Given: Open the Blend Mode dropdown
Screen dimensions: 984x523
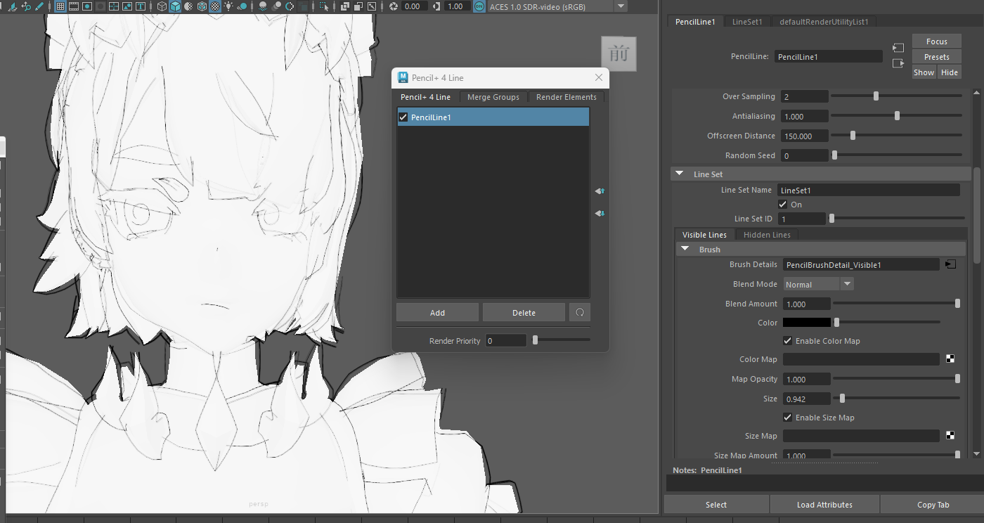Looking at the screenshot, I should coord(818,284).
